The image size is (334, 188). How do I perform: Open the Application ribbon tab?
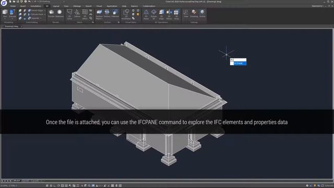click(112, 6)
